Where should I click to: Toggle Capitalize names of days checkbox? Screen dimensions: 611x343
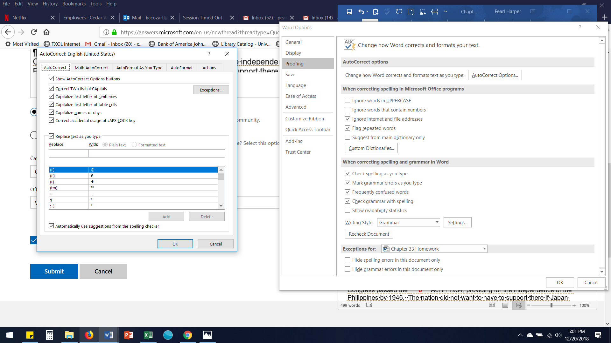(51, 112)
